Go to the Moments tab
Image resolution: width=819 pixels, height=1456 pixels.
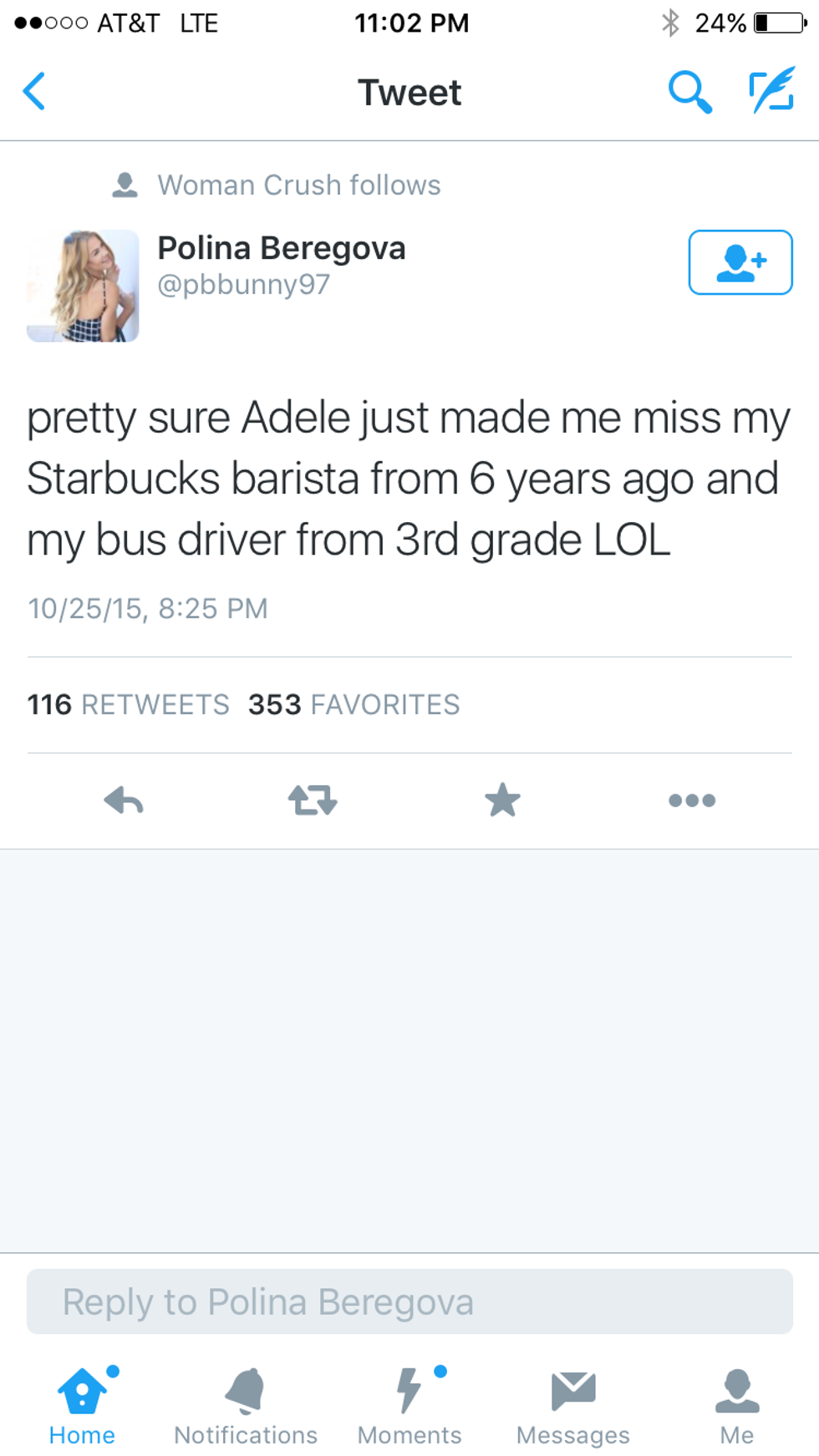(x=409, y=1407)
